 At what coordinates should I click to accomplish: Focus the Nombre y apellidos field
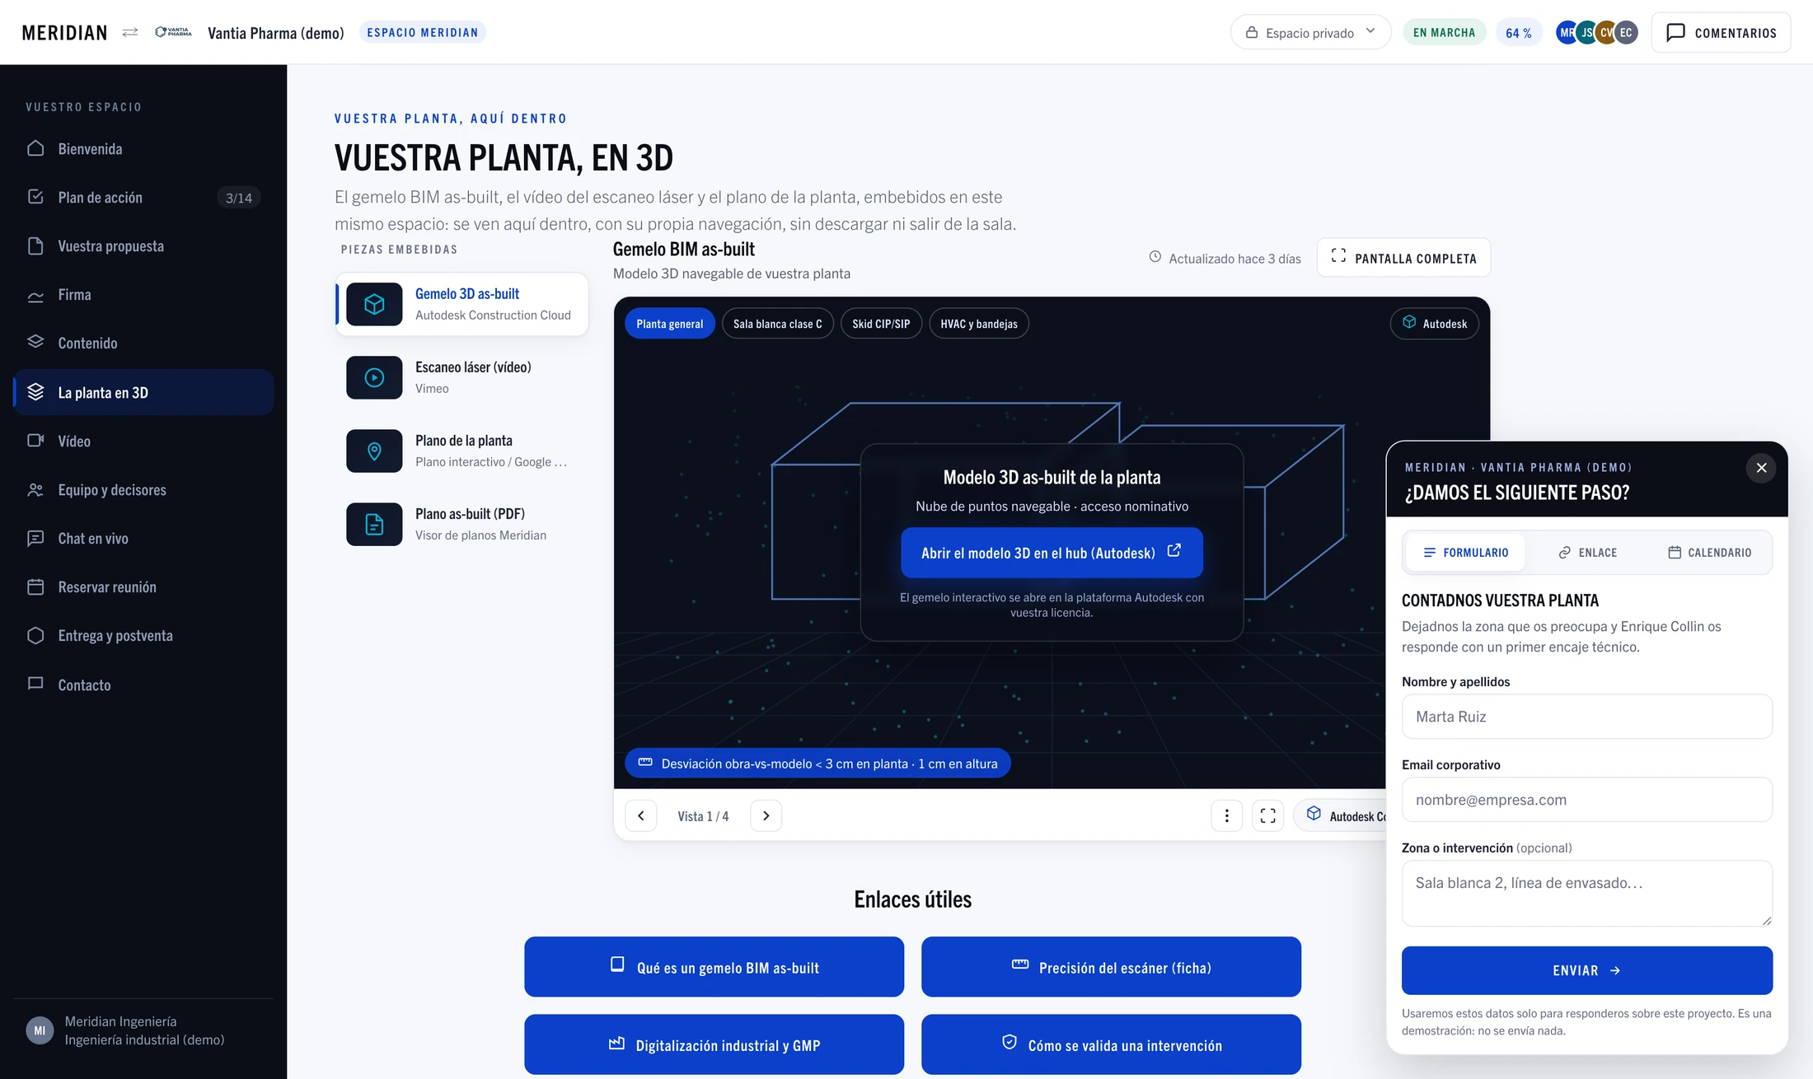[1586, 717]
